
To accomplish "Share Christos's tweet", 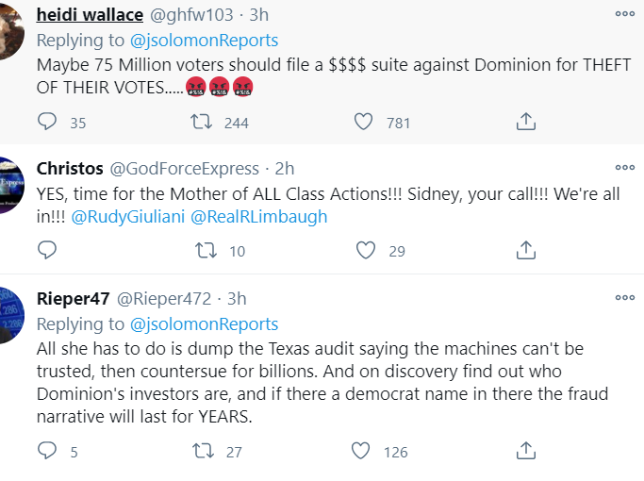I will click(x=527, y=250).
